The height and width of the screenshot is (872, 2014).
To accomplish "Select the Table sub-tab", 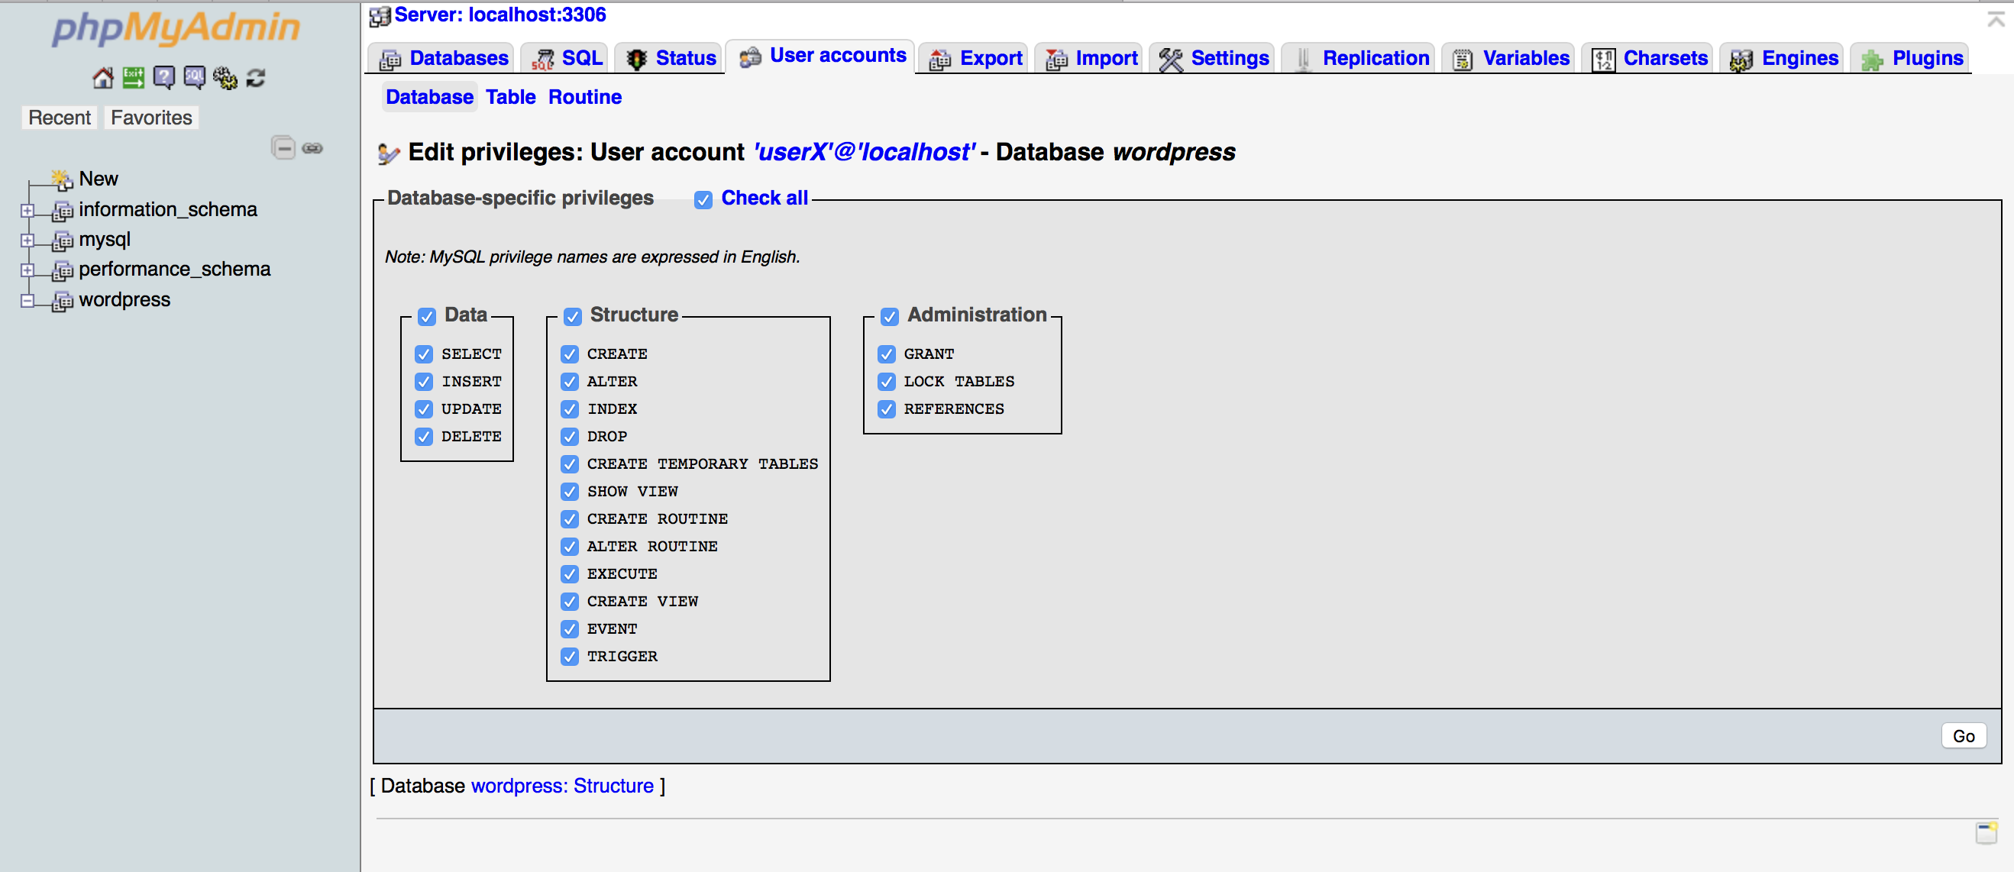I will click(510, 98).
